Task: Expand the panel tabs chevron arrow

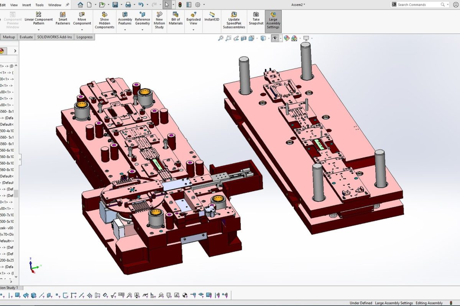Action: pos(15,51)
